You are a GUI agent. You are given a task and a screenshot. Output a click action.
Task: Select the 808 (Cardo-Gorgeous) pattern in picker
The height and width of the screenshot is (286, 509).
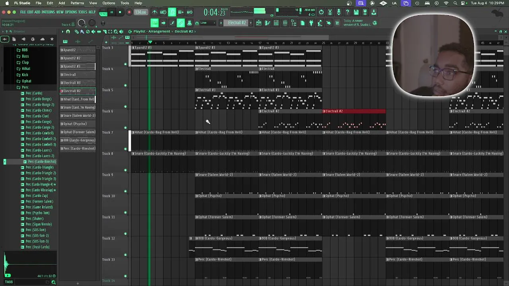click(x=78, y=140)
